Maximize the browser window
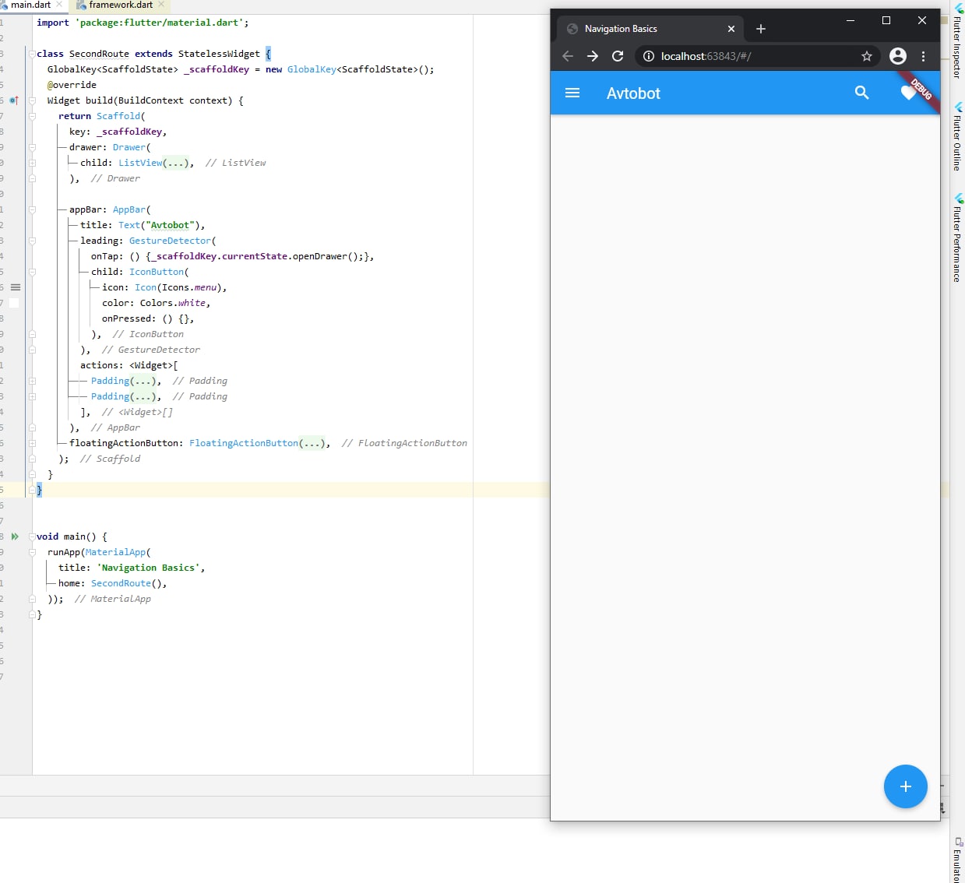The height and width of the screenshot is (883, 965). click(x=886, y=21)
